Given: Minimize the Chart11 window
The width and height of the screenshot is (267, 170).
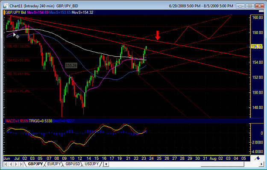Looking at the screenshot, I should point(240,6).
